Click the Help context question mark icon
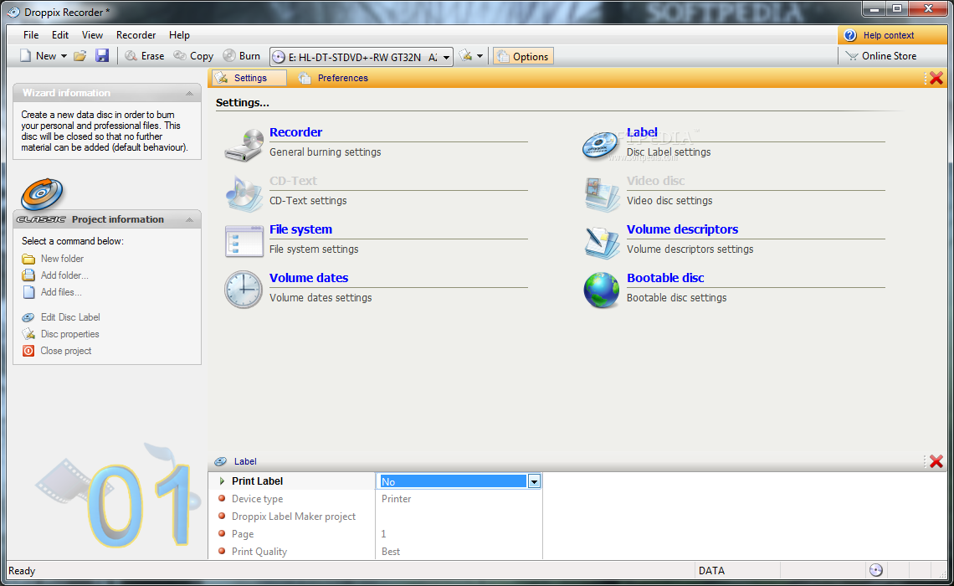The image size is (954, 586). [x=850, y=35]
